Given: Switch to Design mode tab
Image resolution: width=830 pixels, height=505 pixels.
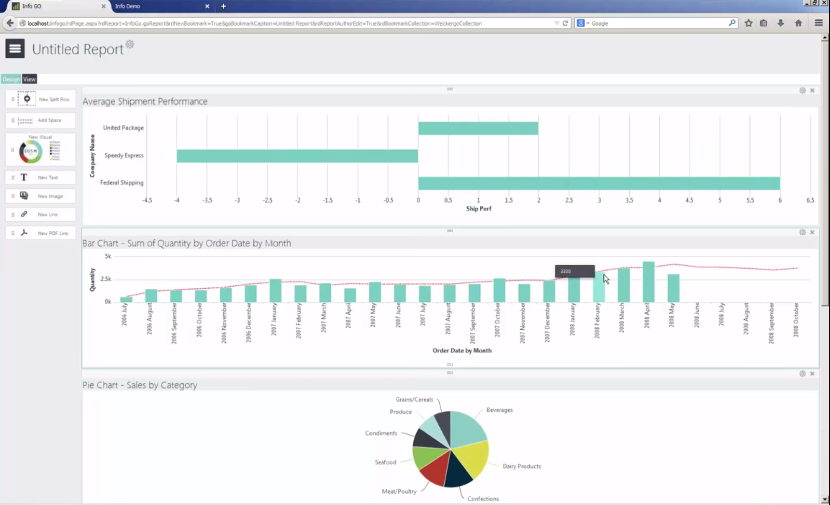Looking at the screenshot, I should click(11, 79).
